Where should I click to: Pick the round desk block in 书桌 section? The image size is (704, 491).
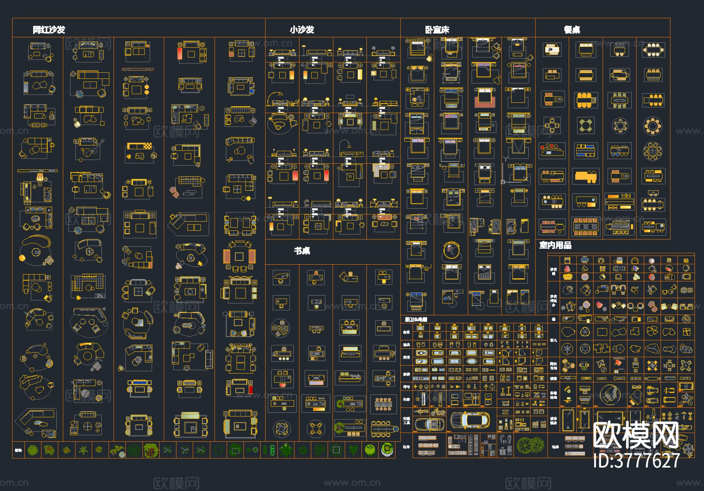point(281,328)
